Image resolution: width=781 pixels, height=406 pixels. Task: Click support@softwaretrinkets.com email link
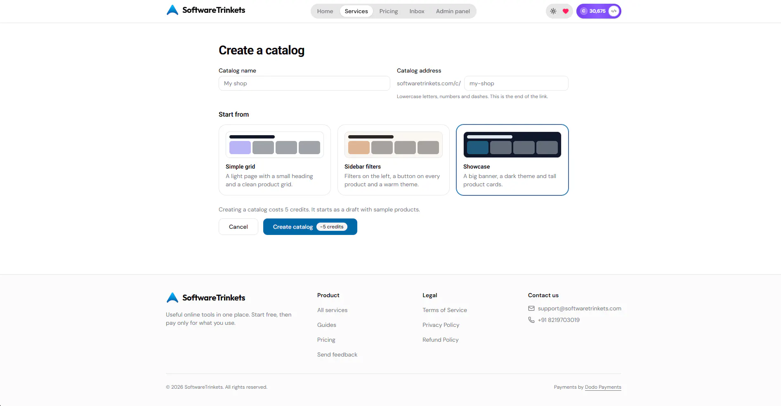coord(580,308)
